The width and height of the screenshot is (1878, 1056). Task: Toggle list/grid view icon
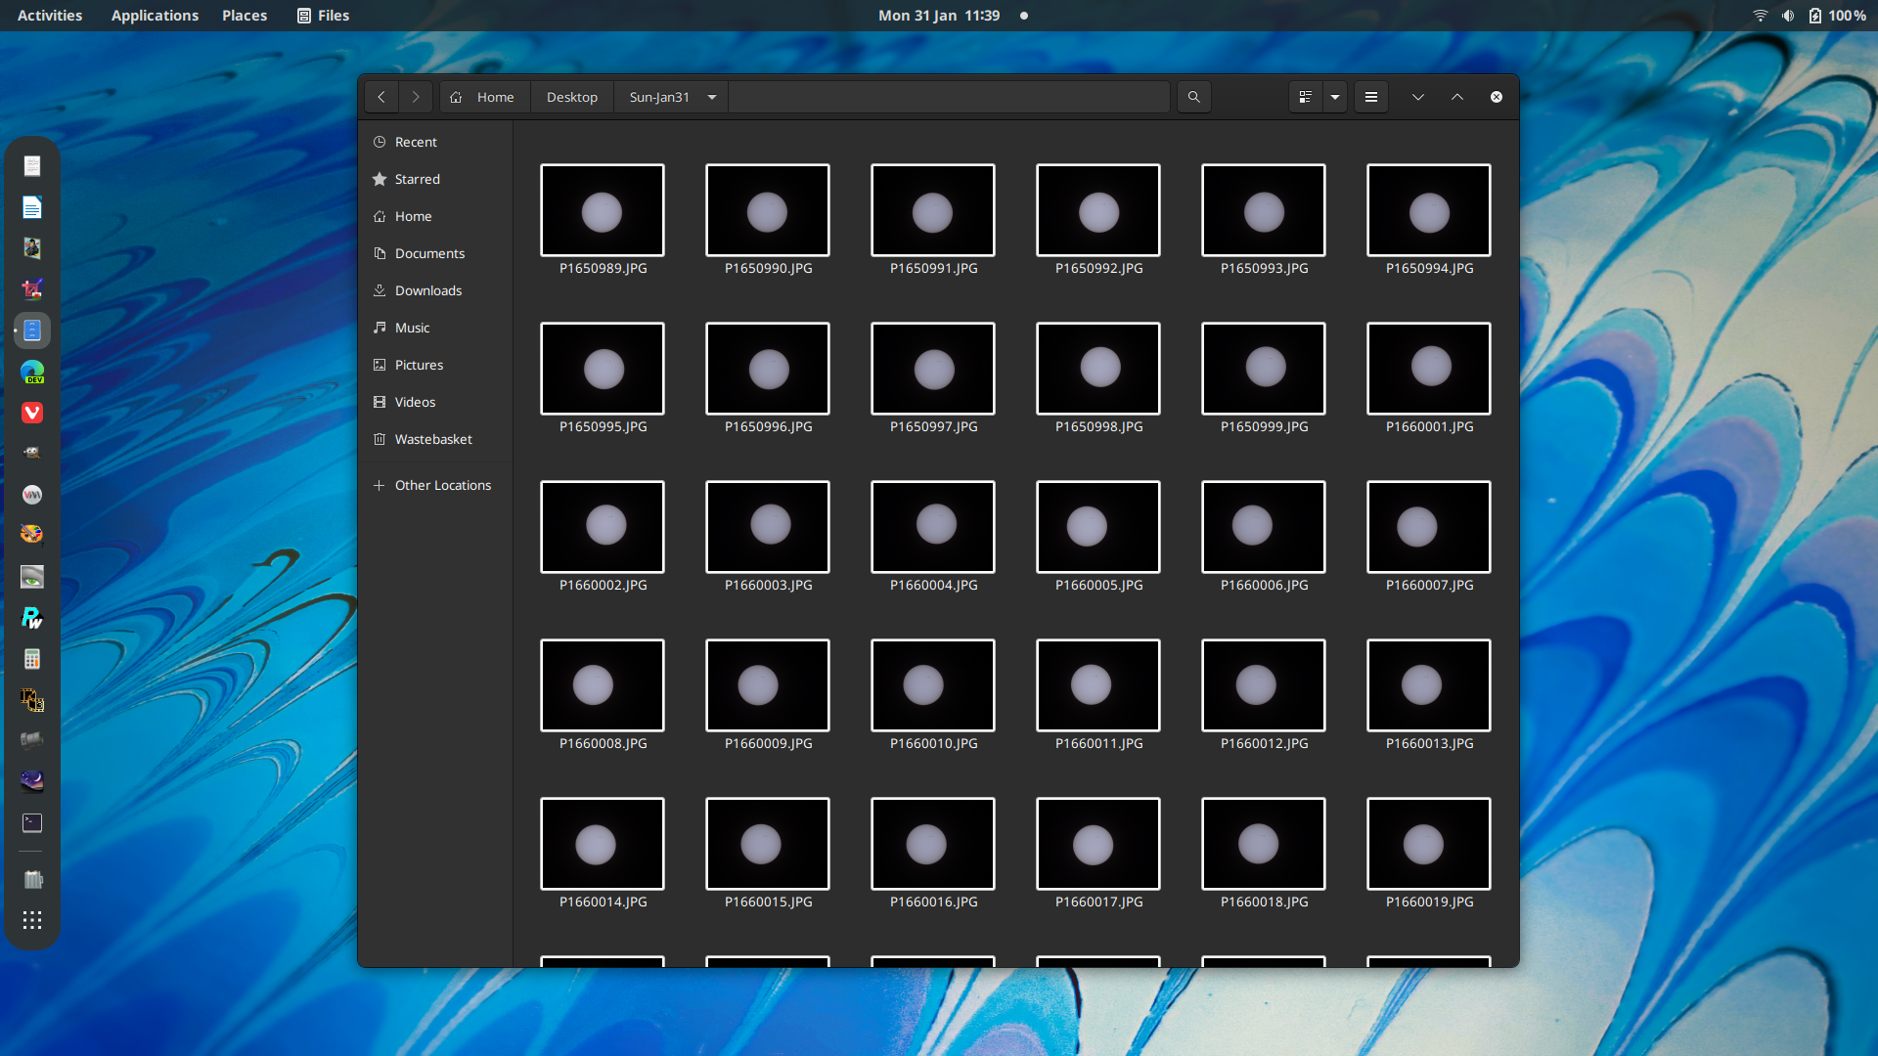pos(1305,97)
